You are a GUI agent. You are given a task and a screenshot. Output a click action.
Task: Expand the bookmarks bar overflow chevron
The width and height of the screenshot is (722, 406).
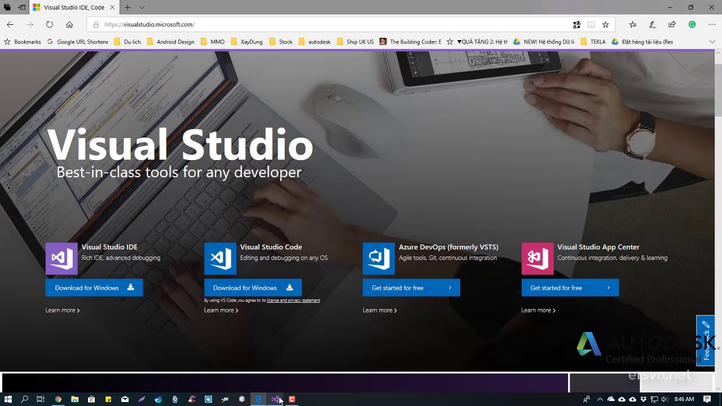[x=712, y=42]
